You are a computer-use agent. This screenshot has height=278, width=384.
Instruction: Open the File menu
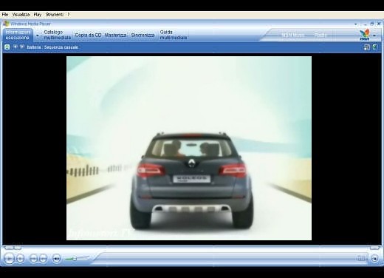tap(5, 15)
